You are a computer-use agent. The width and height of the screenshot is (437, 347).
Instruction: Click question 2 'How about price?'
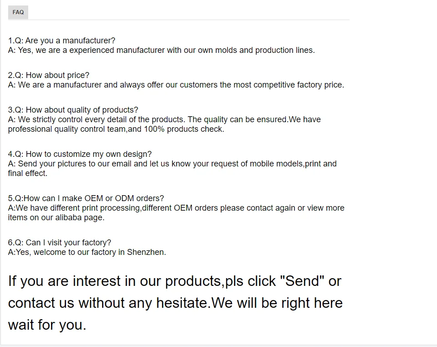pos(49,75)
